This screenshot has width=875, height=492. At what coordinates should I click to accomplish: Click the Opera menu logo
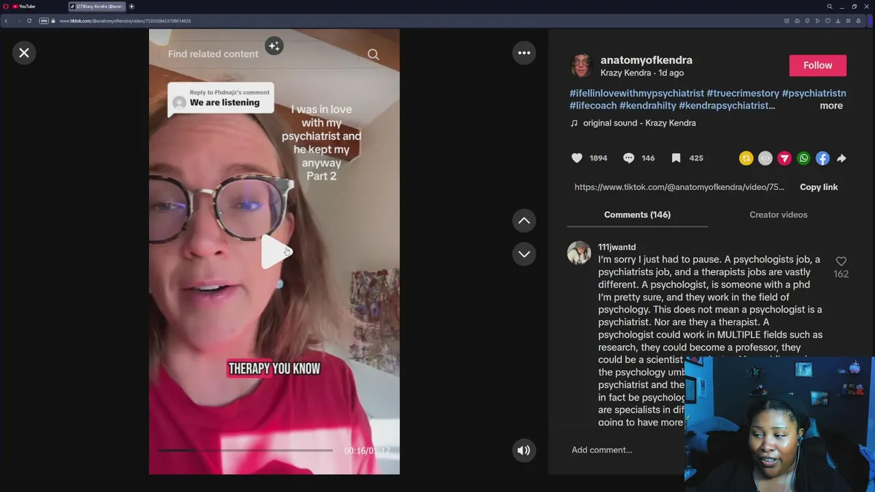5,6
